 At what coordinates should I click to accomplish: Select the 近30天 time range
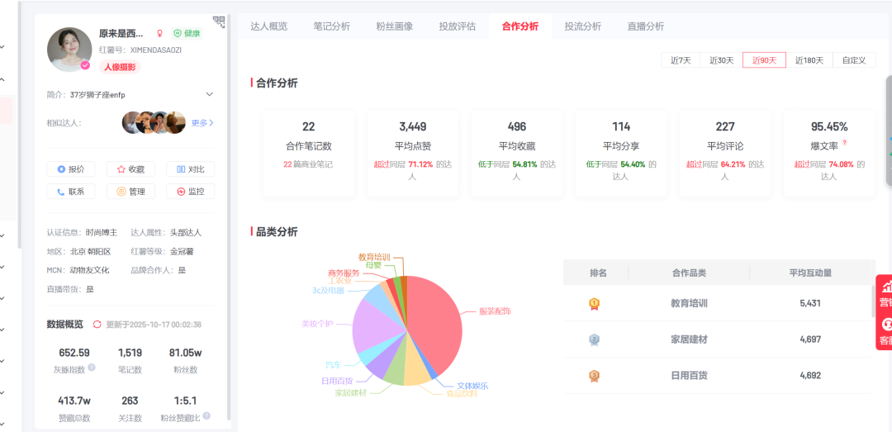[721, 60]
